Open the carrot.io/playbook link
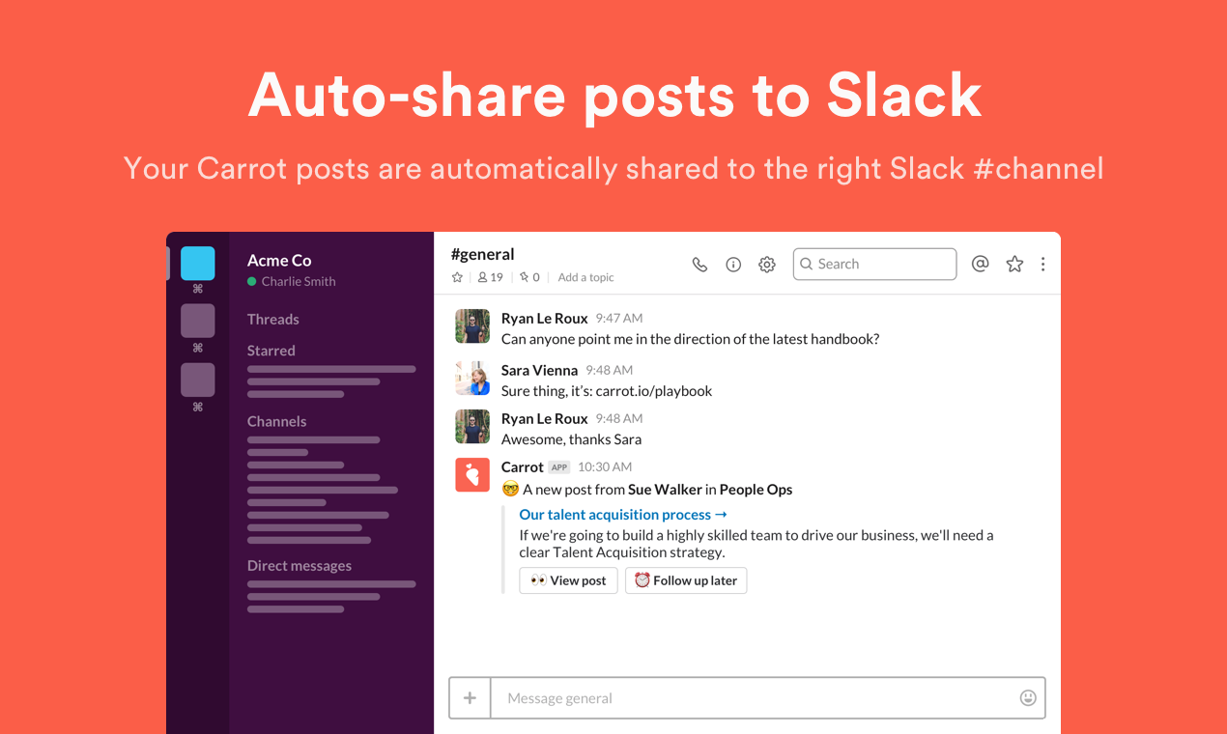 653,391
